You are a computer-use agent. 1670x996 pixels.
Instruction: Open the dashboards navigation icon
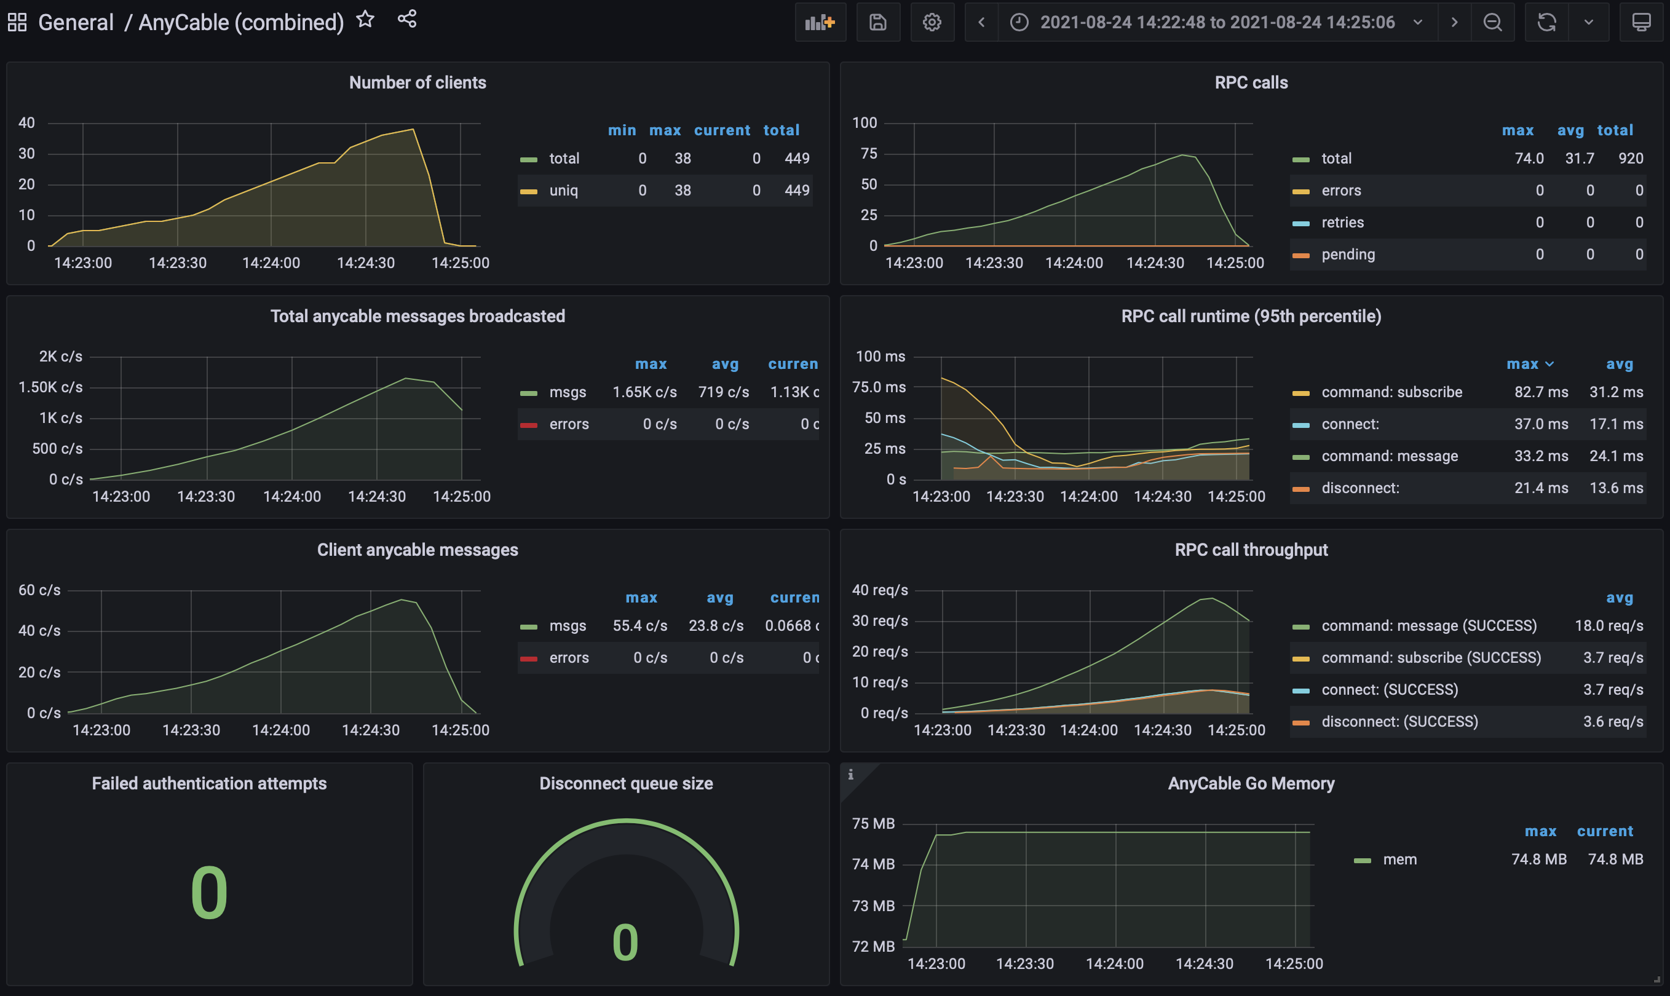(17, 22)
